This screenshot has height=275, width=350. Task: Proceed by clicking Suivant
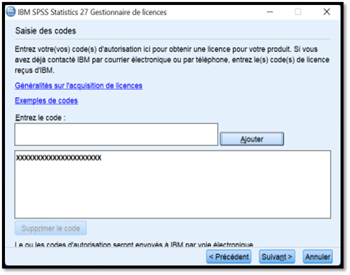click(x=276, y=257)
